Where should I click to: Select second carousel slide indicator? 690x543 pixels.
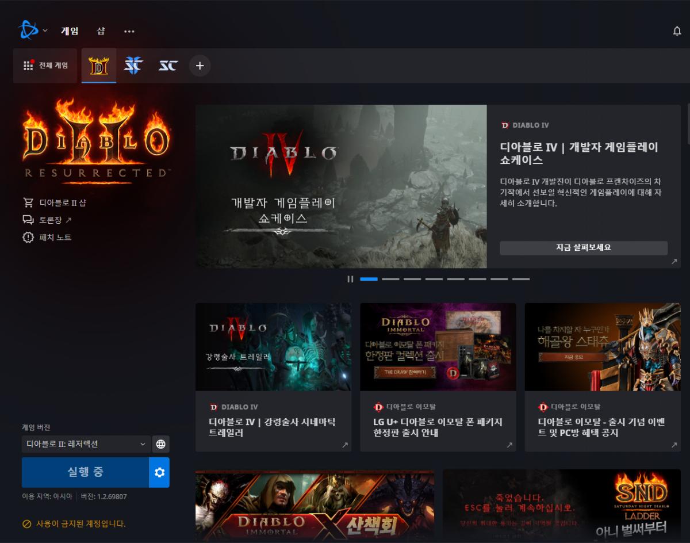click(390, 279)
